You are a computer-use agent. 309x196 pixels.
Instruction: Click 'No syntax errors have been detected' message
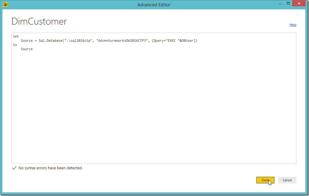pyautogui.click(x=50, y=168)
